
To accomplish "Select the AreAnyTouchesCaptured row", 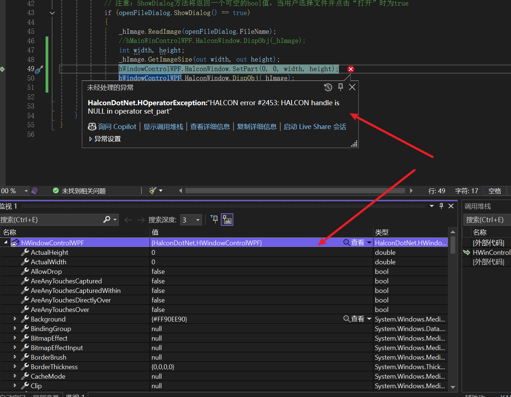I will tap(224, 281).
